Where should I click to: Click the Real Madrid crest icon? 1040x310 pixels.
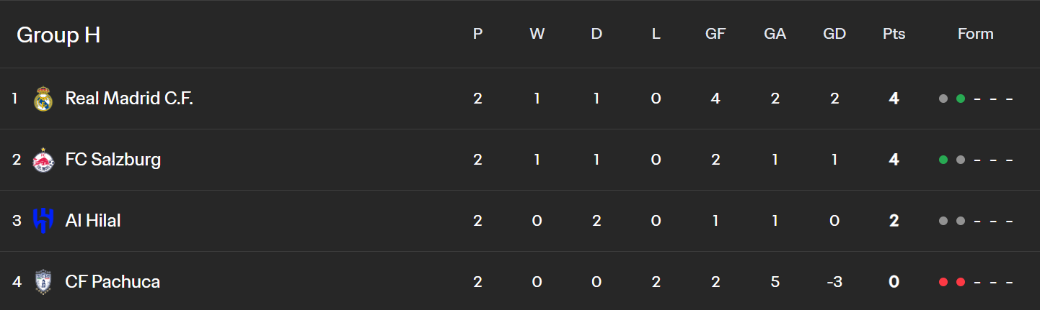point(43,99)
